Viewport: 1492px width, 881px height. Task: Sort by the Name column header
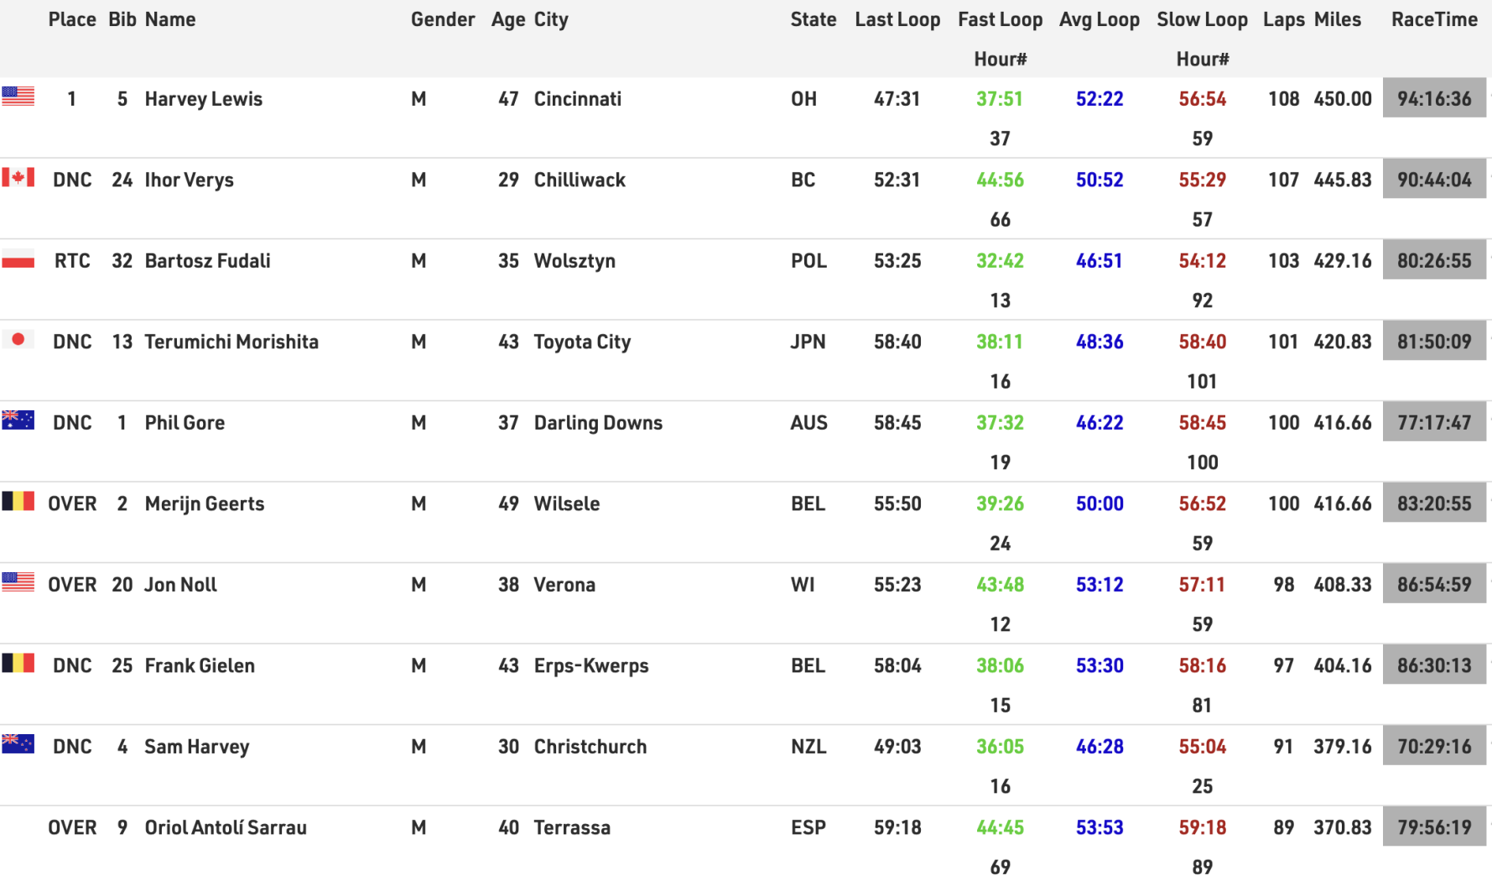click(x=170, y=19)
